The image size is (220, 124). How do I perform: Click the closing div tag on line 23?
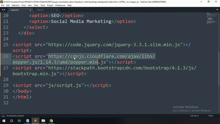coord(26,33)
